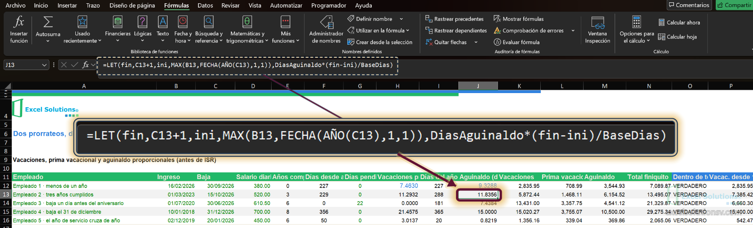Click the Name Box showing J13
The height and width of the screenshot is (228, 753).
[22, 65]
